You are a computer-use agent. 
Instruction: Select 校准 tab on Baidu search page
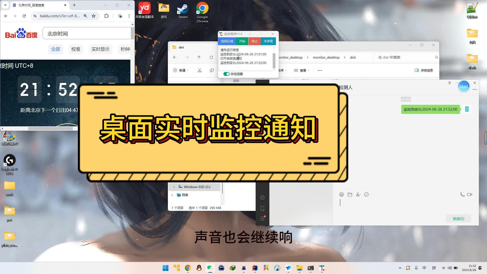[76, 49]
